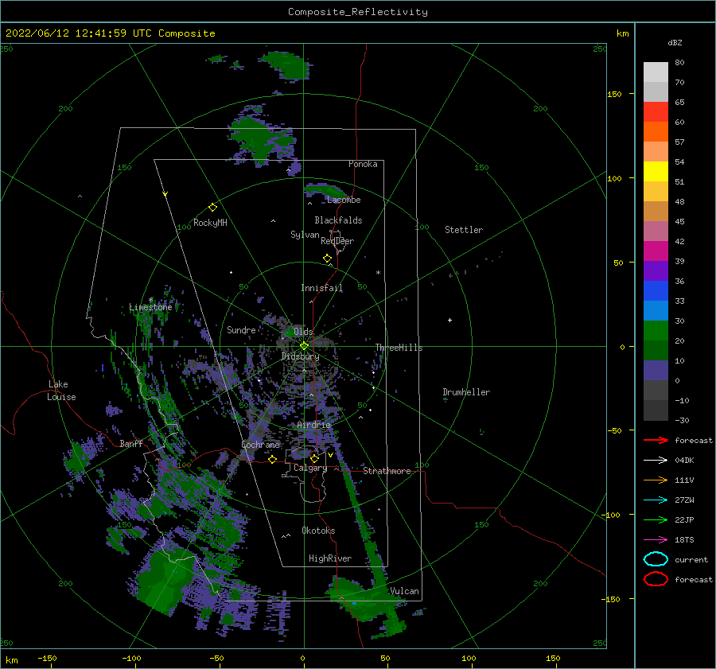Click the Blackfalds city label
The width and height of the screenshot is (716, 669).
click(x=338, y=220)
